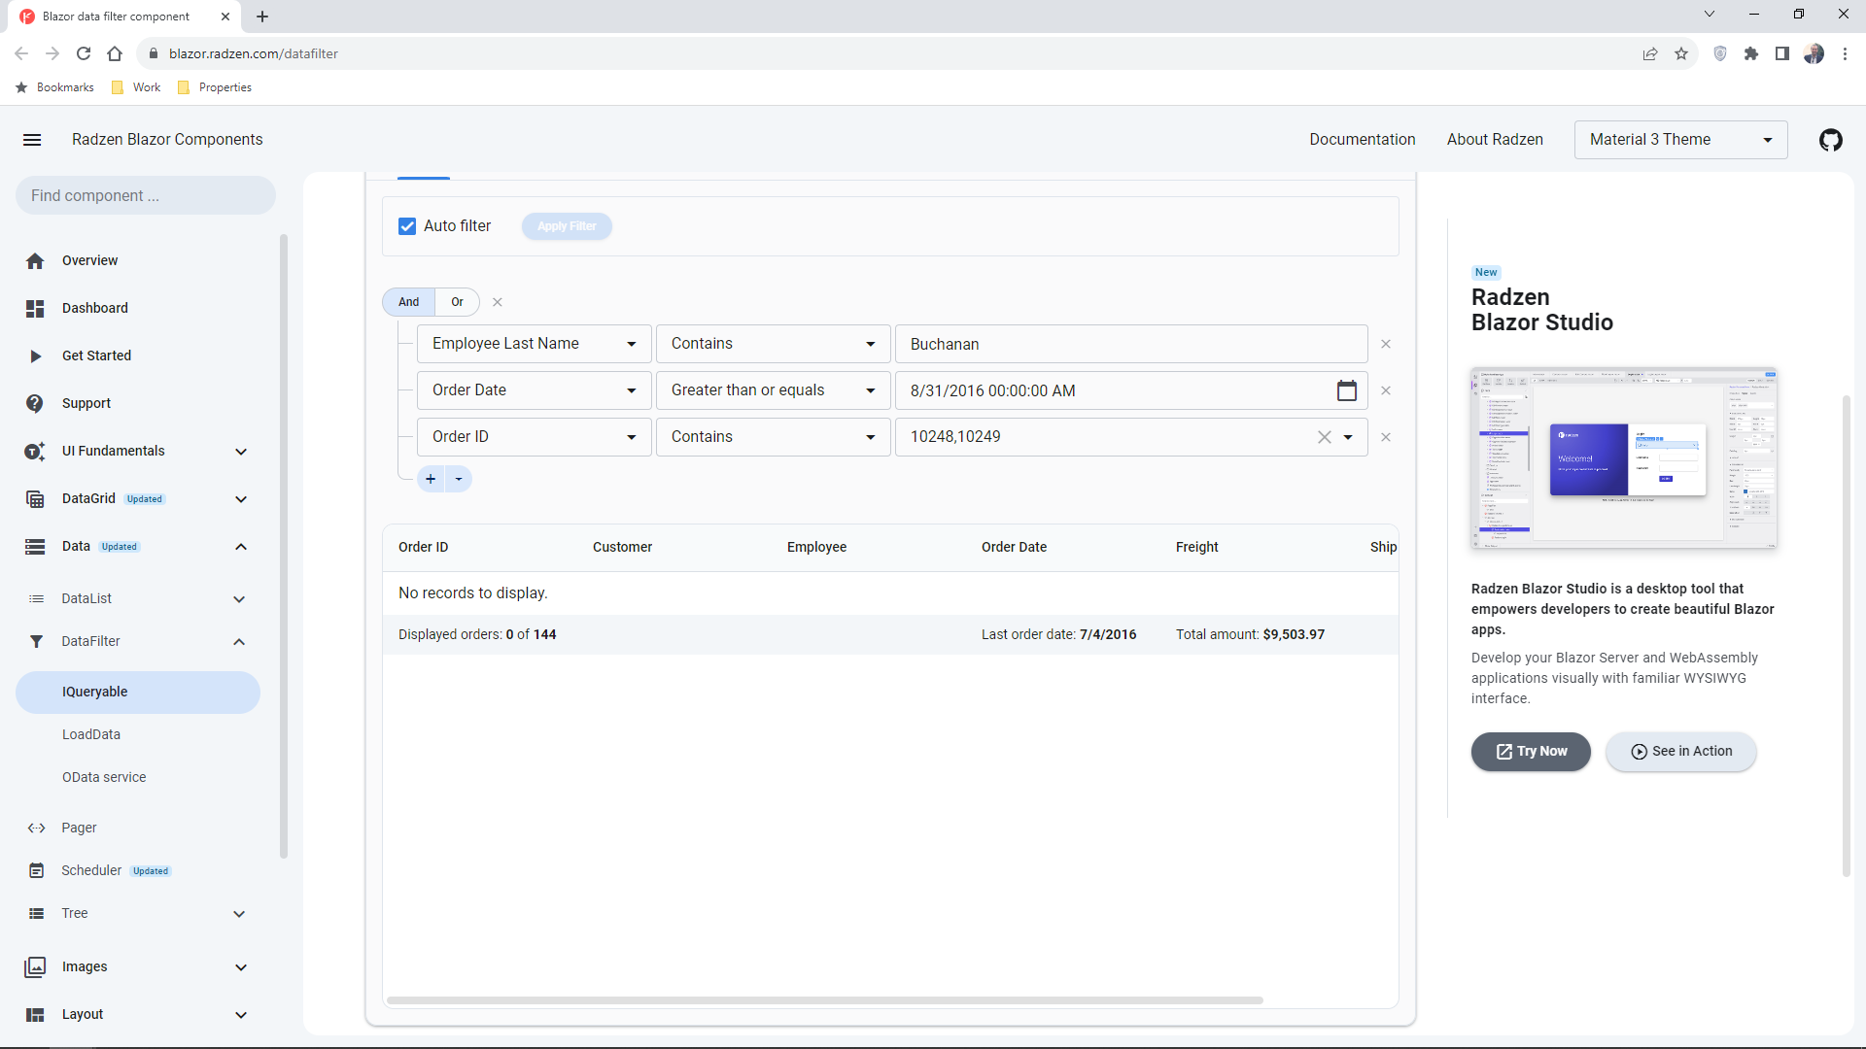This screenshot has height=1049, width=1866.
Task: Click the Try Now button
Action: point(1531,752)
